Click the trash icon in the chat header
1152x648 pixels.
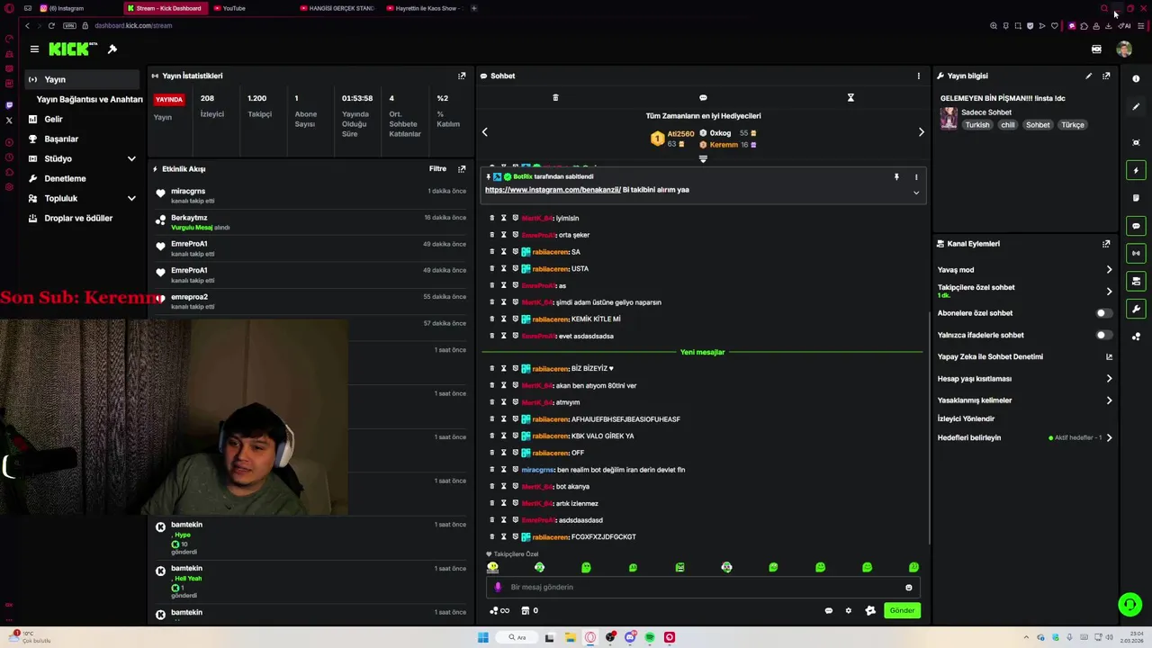click(555, 97)
